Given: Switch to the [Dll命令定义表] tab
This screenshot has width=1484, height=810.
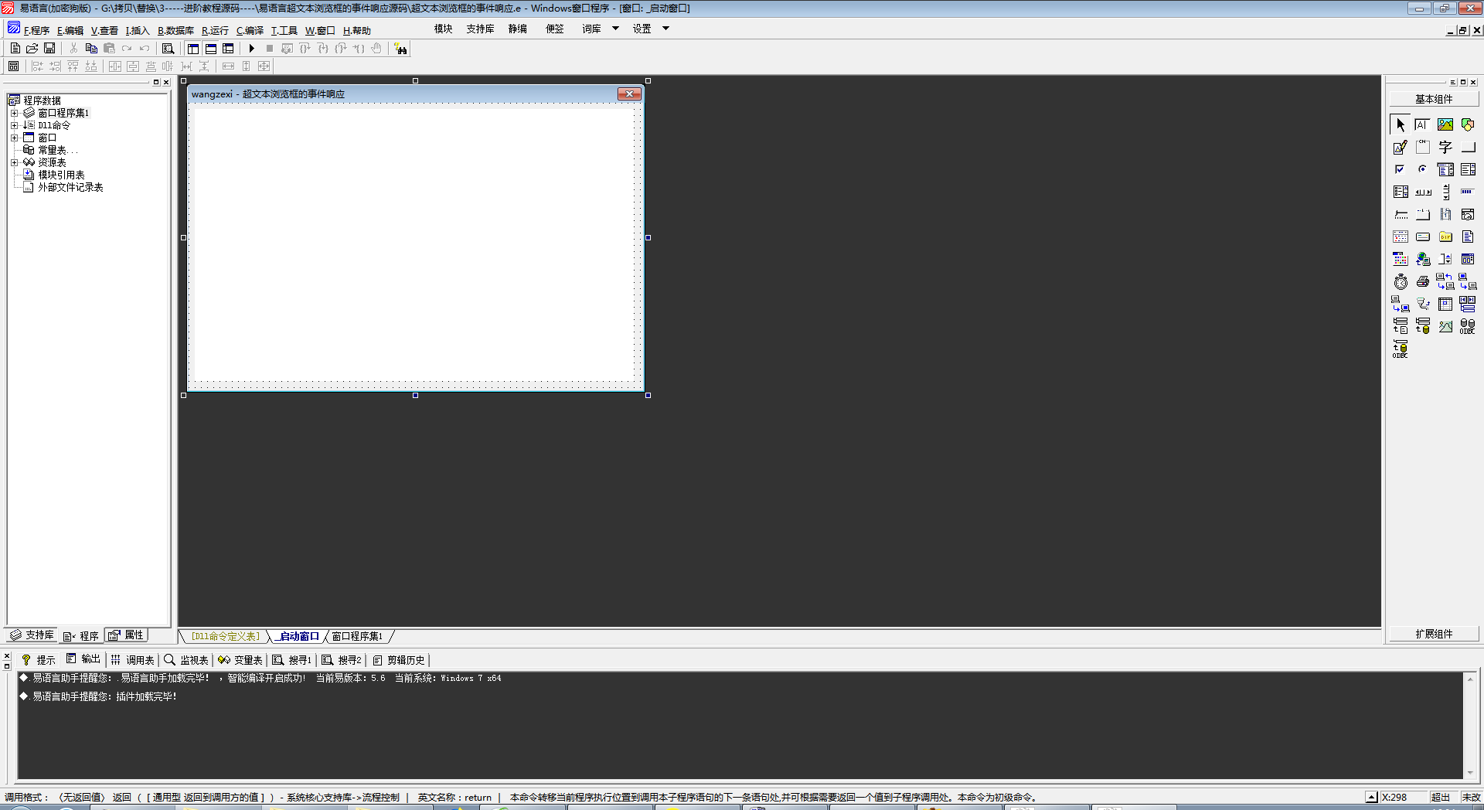Looking at the screenshot, I should [226, 636].
